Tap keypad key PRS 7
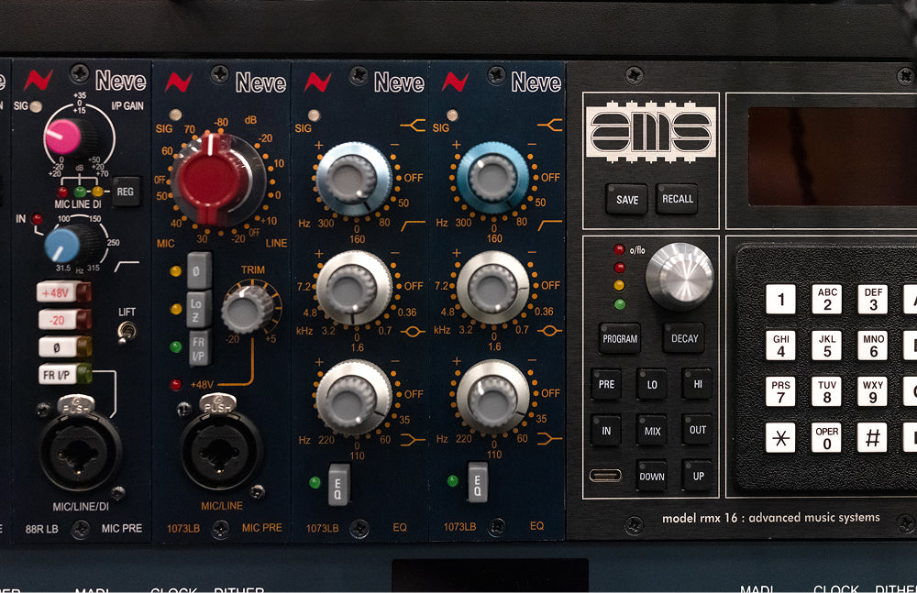The image size is (917, 593). (780, 391)
